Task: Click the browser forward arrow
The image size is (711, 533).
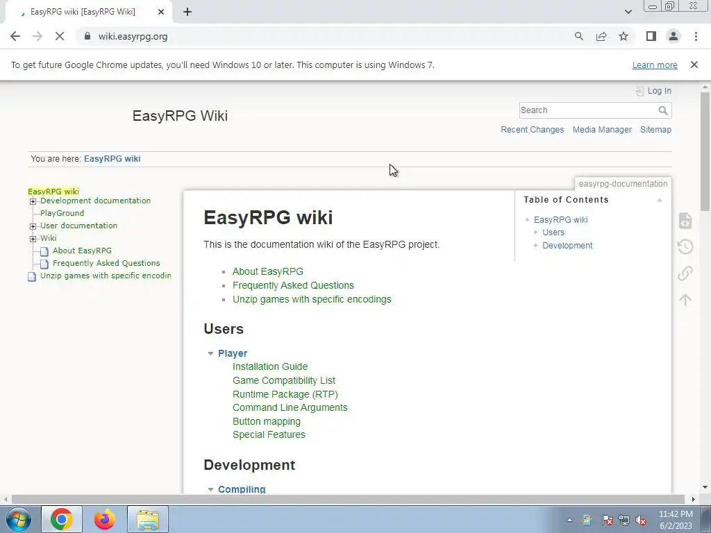Action: coord(37,36)
